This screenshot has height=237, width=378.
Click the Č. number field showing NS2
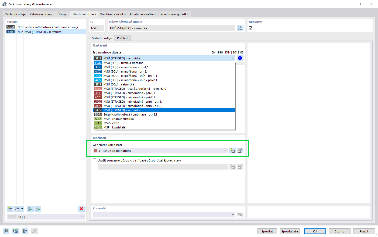pyautogui.click(x=97, y=28)
